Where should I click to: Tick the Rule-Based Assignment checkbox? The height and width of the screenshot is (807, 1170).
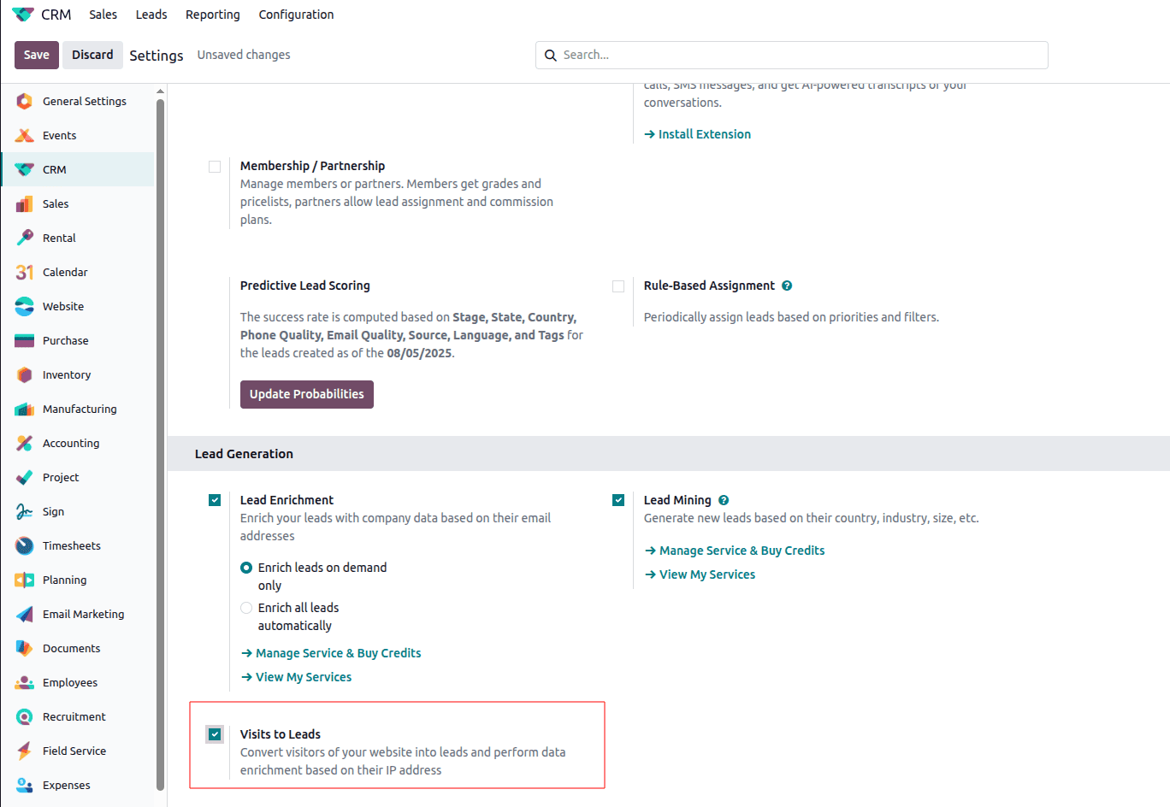(618, 286)
